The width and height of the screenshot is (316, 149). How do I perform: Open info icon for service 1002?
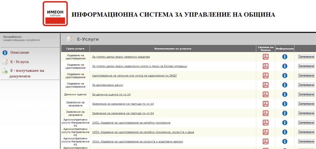coord(285,123)
